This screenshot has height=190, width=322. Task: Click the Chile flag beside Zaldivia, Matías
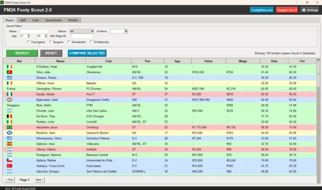[10, 160]
